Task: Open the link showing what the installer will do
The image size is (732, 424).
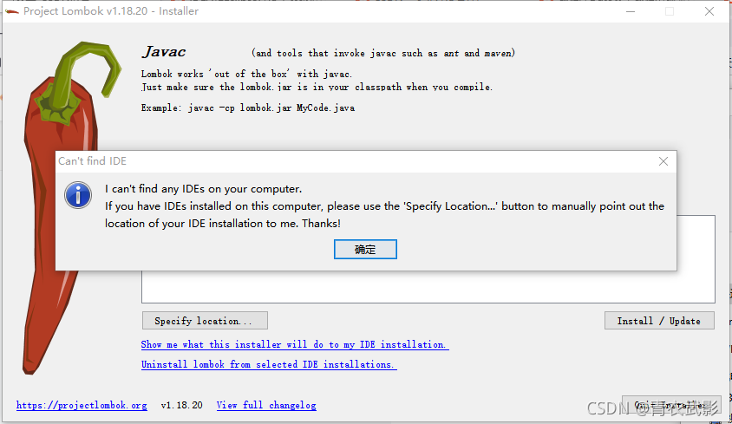Action: click(295, 344)
